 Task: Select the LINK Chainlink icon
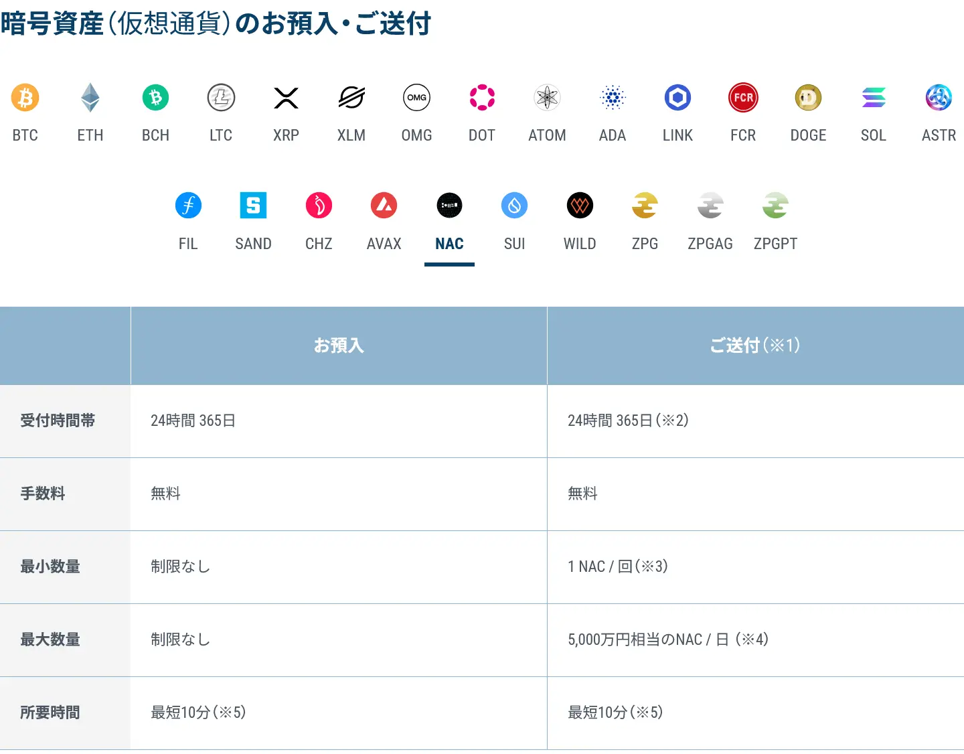678,98
